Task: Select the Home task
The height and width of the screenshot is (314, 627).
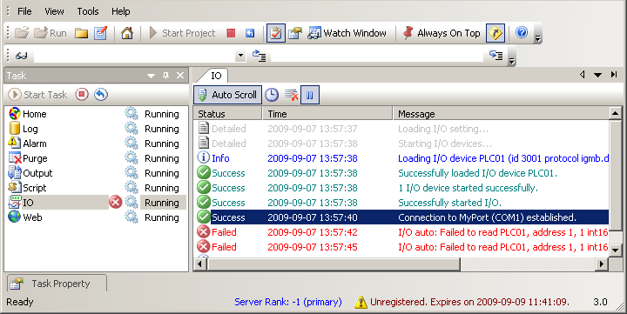Action: (97, 114)
